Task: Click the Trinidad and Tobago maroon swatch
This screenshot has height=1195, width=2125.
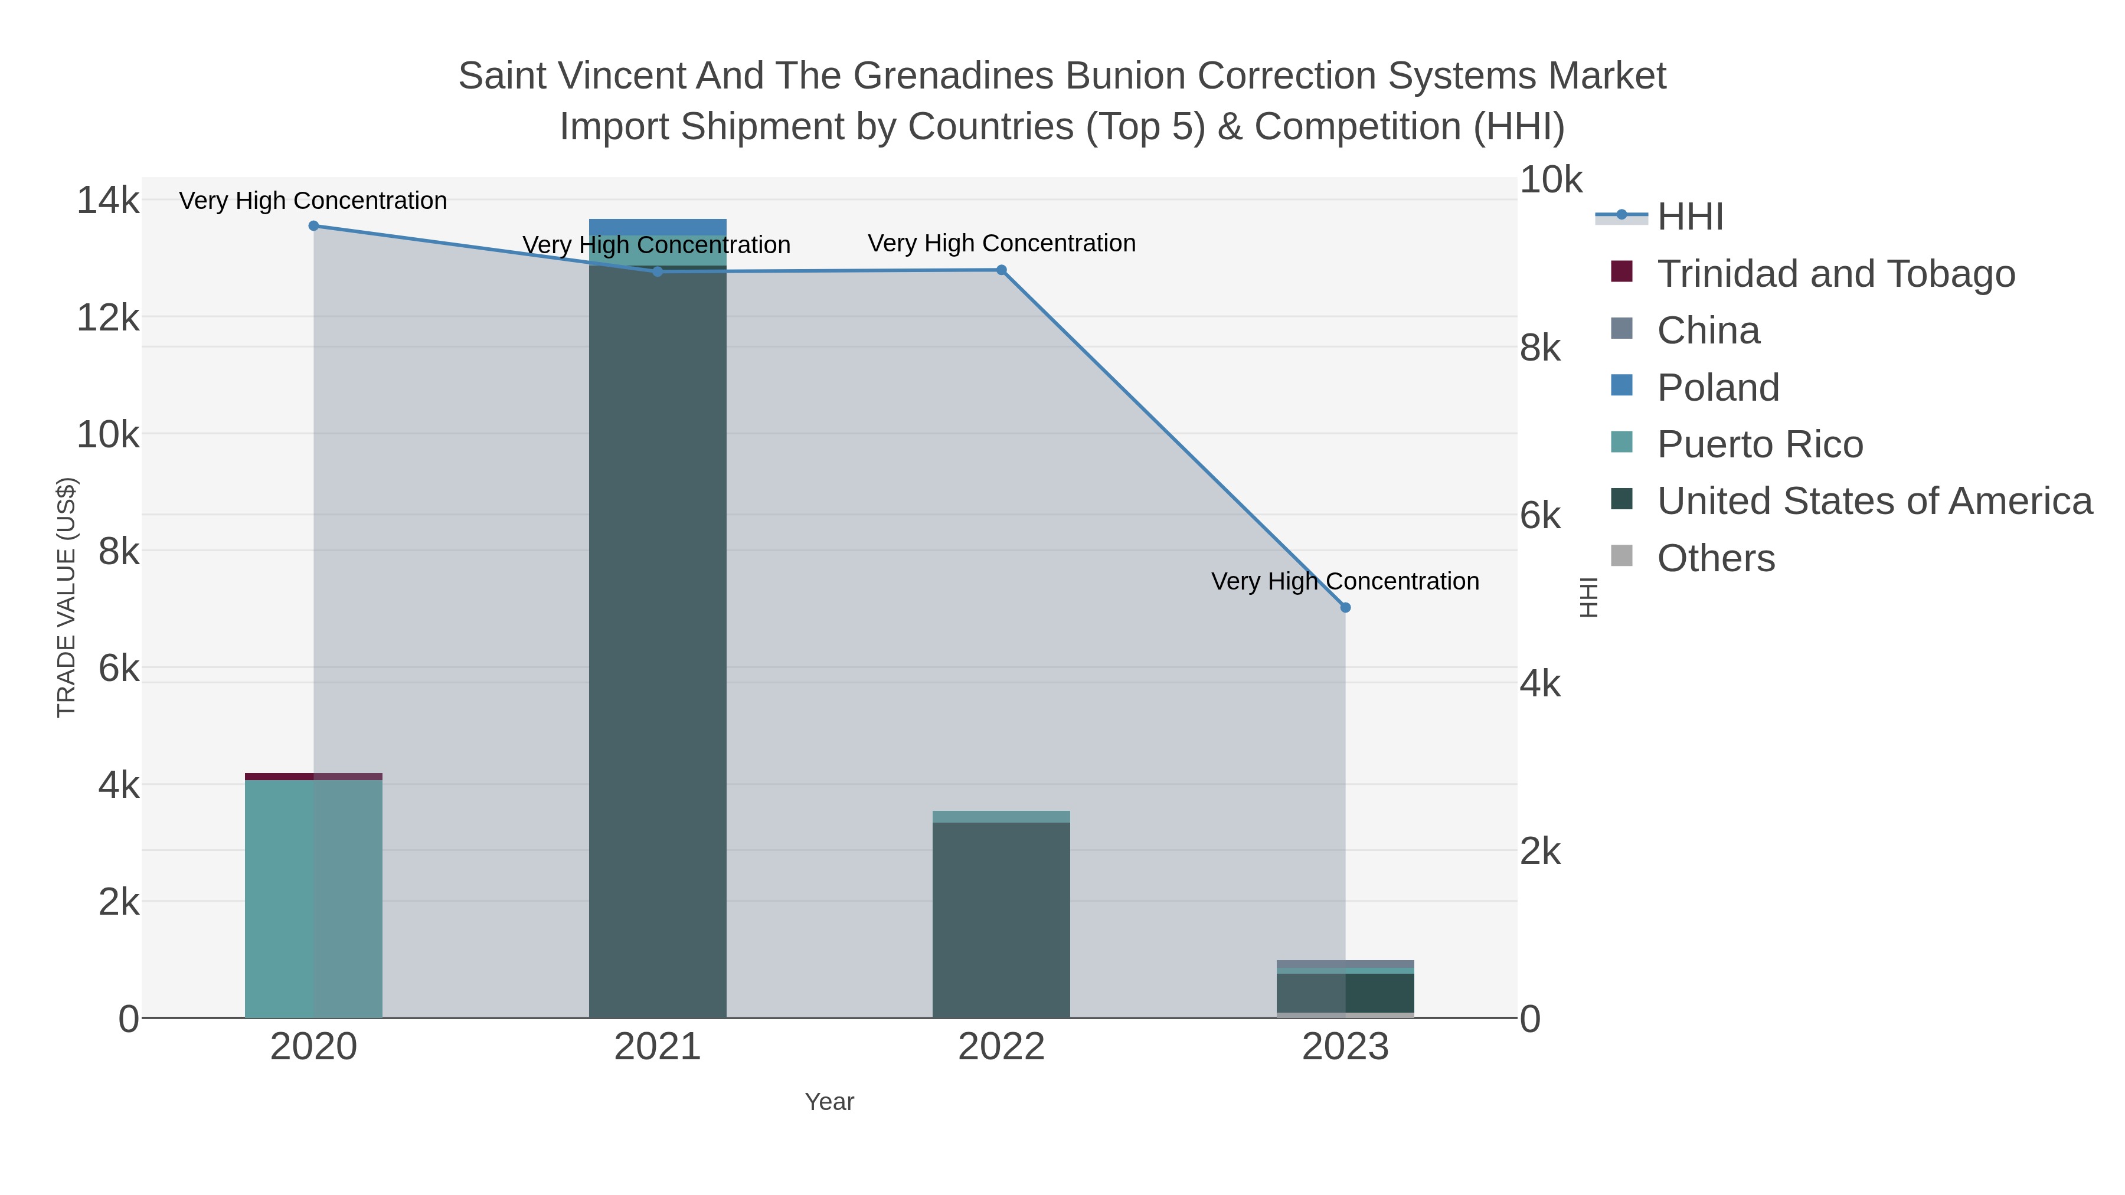Action: (x=1621, y=271)
